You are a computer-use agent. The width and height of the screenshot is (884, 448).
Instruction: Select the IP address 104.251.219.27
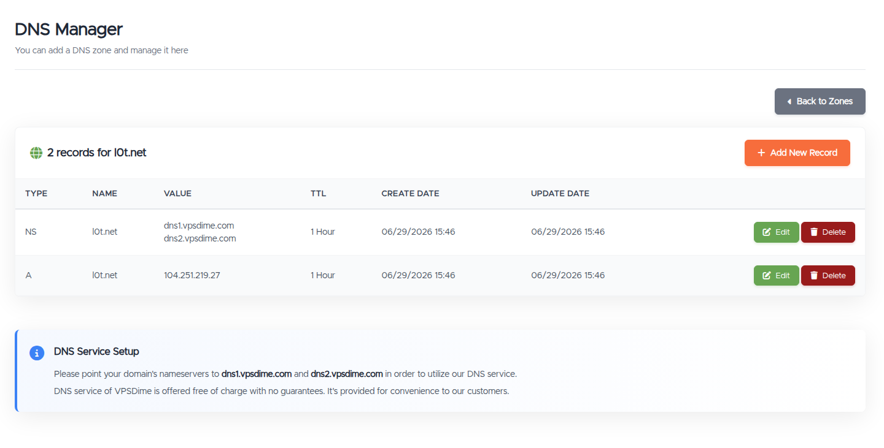(192, 276)
